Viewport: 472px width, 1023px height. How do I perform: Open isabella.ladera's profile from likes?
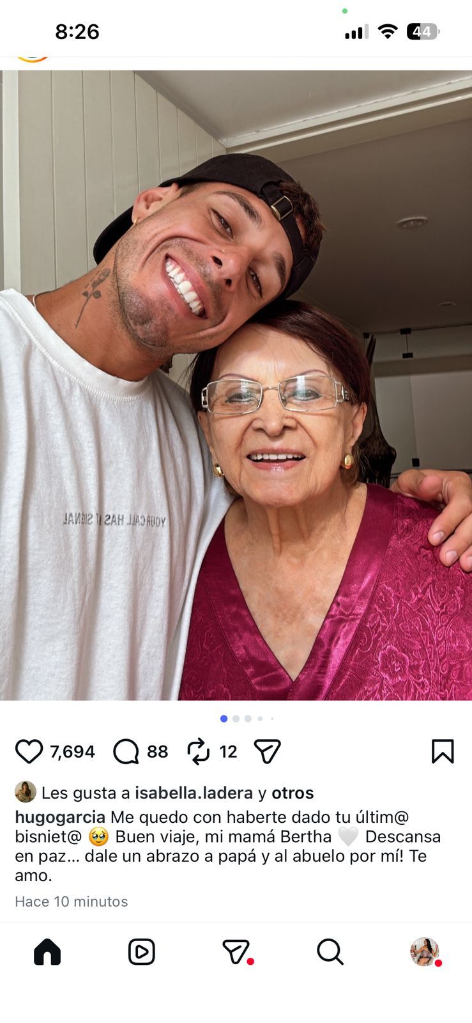194,793
